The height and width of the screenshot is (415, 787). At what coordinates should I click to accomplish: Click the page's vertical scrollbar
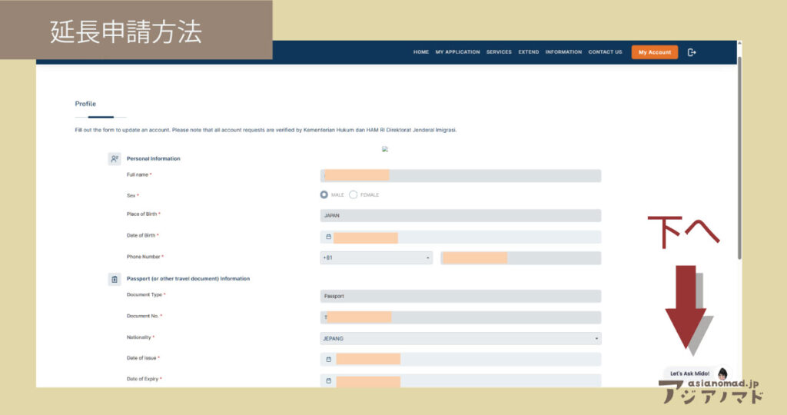[739, 154]
